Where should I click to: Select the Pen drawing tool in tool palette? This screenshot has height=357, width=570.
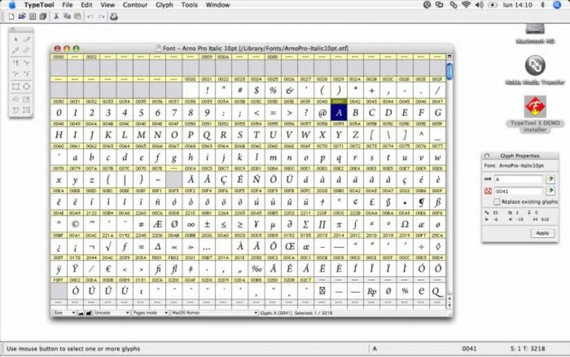pyautogui.click(x=16, y=63)
